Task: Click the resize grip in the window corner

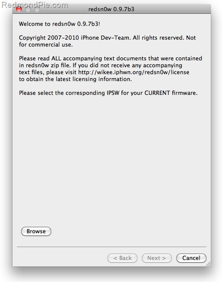Action: [208, 264]
